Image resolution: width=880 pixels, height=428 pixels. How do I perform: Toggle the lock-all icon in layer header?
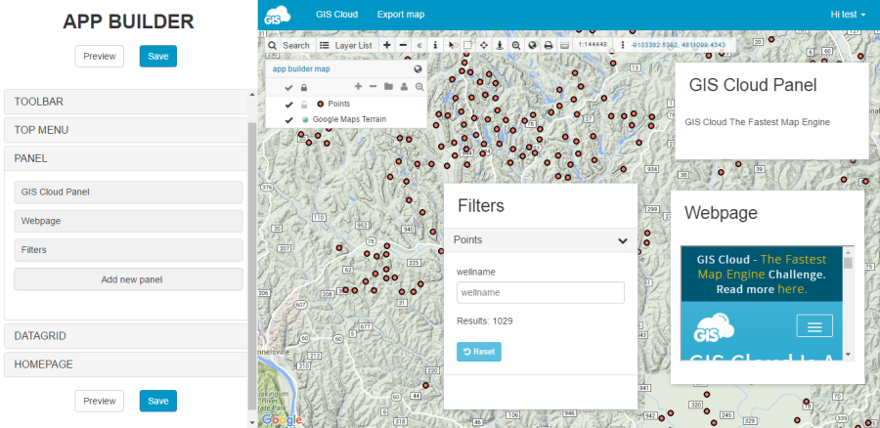tap(304, 88)
